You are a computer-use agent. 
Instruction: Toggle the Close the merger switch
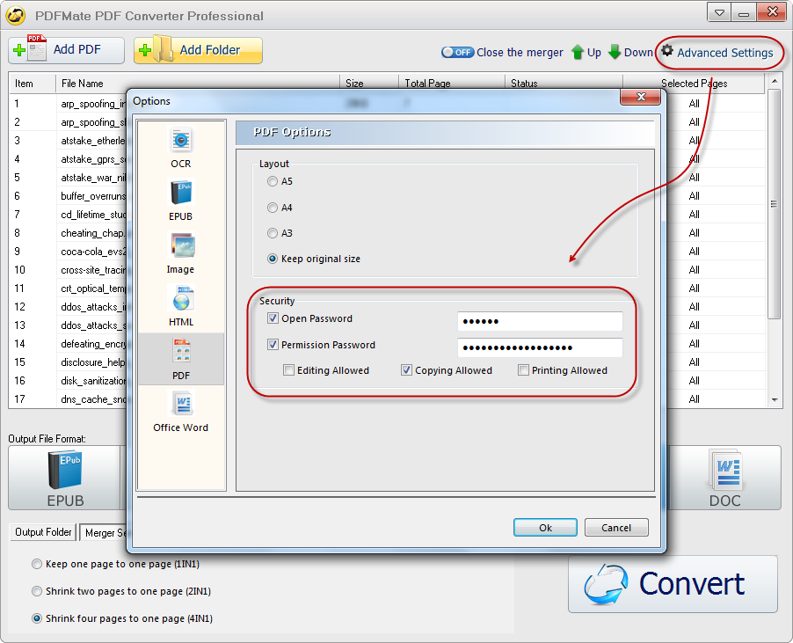(x=457, y=52)
